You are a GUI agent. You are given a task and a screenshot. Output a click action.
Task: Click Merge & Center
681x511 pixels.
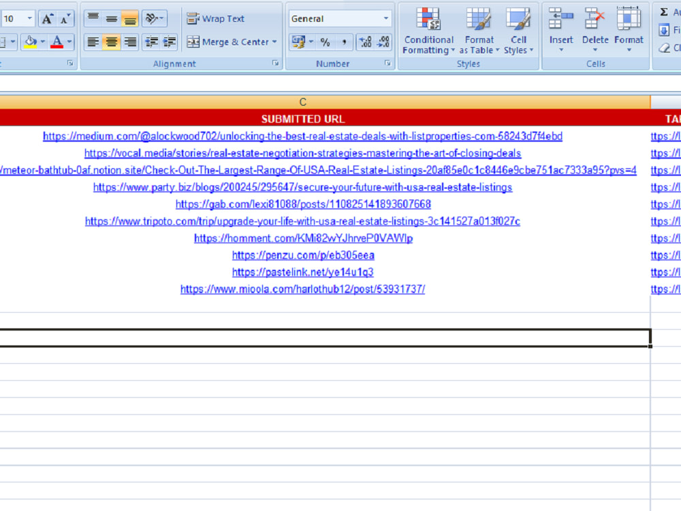click(228, 42)
